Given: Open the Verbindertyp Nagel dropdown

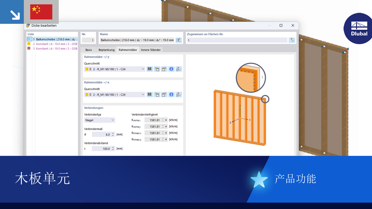Looking at the screenshot, I should [x=100, y=120].
